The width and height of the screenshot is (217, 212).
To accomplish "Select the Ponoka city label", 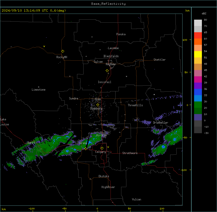I will pos(121,34).
